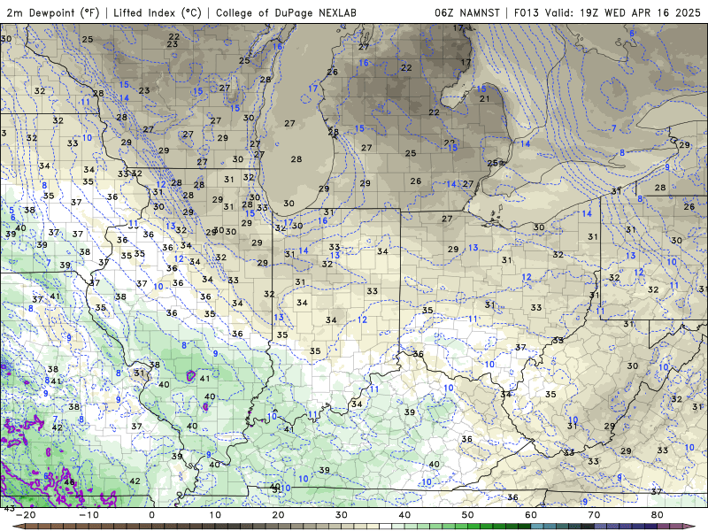The width and height of the screenshot is (708, 531).
Task: Click the dewpoint value 46 on the map
Action: [69, 481]
